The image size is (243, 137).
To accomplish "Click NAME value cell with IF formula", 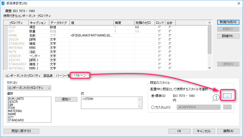I will pyautogui.click(x=92, y=35).
